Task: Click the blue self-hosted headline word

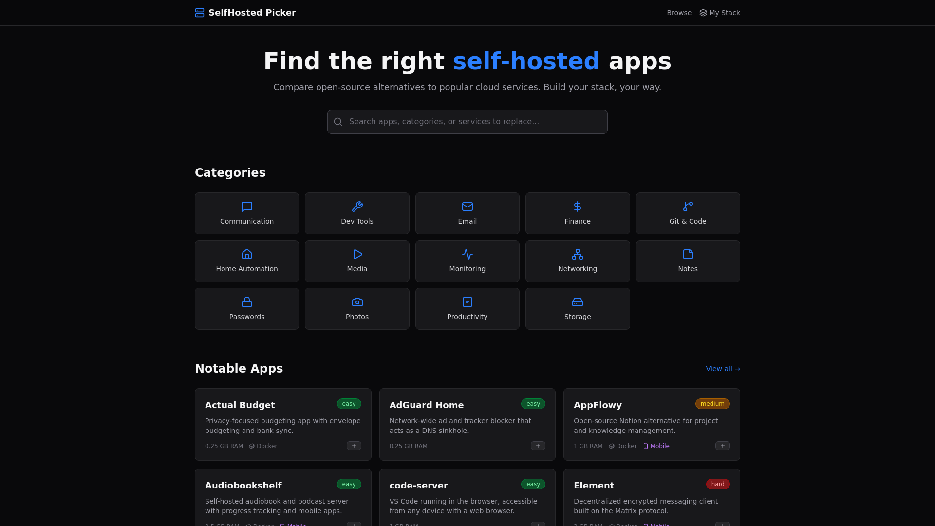Action: coord(526,61)
